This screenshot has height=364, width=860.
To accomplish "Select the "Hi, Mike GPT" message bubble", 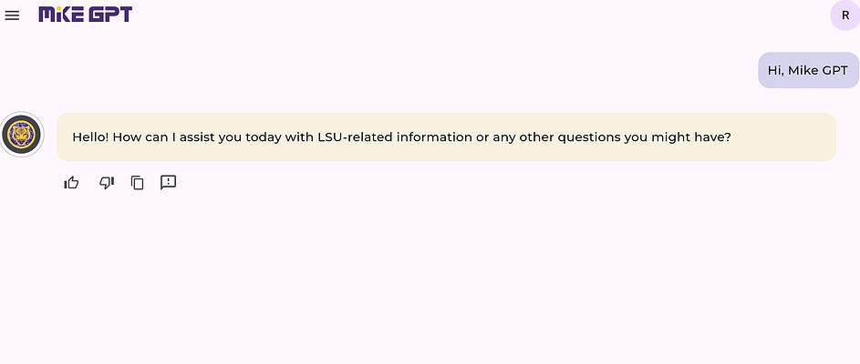I will tap(807, 70).
